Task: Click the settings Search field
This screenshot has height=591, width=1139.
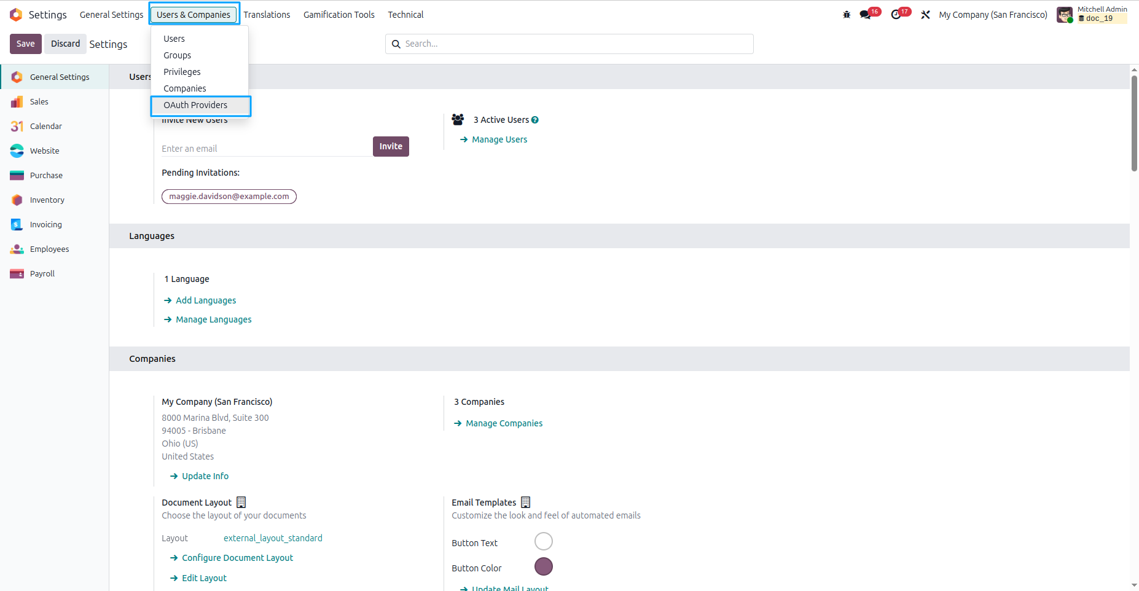Action: 569,44
